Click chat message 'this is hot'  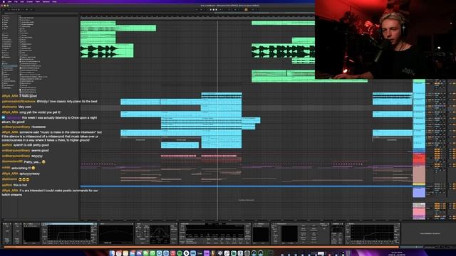[x=20, y=185]
